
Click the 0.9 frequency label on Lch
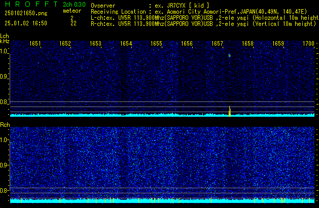coord(4,77)
